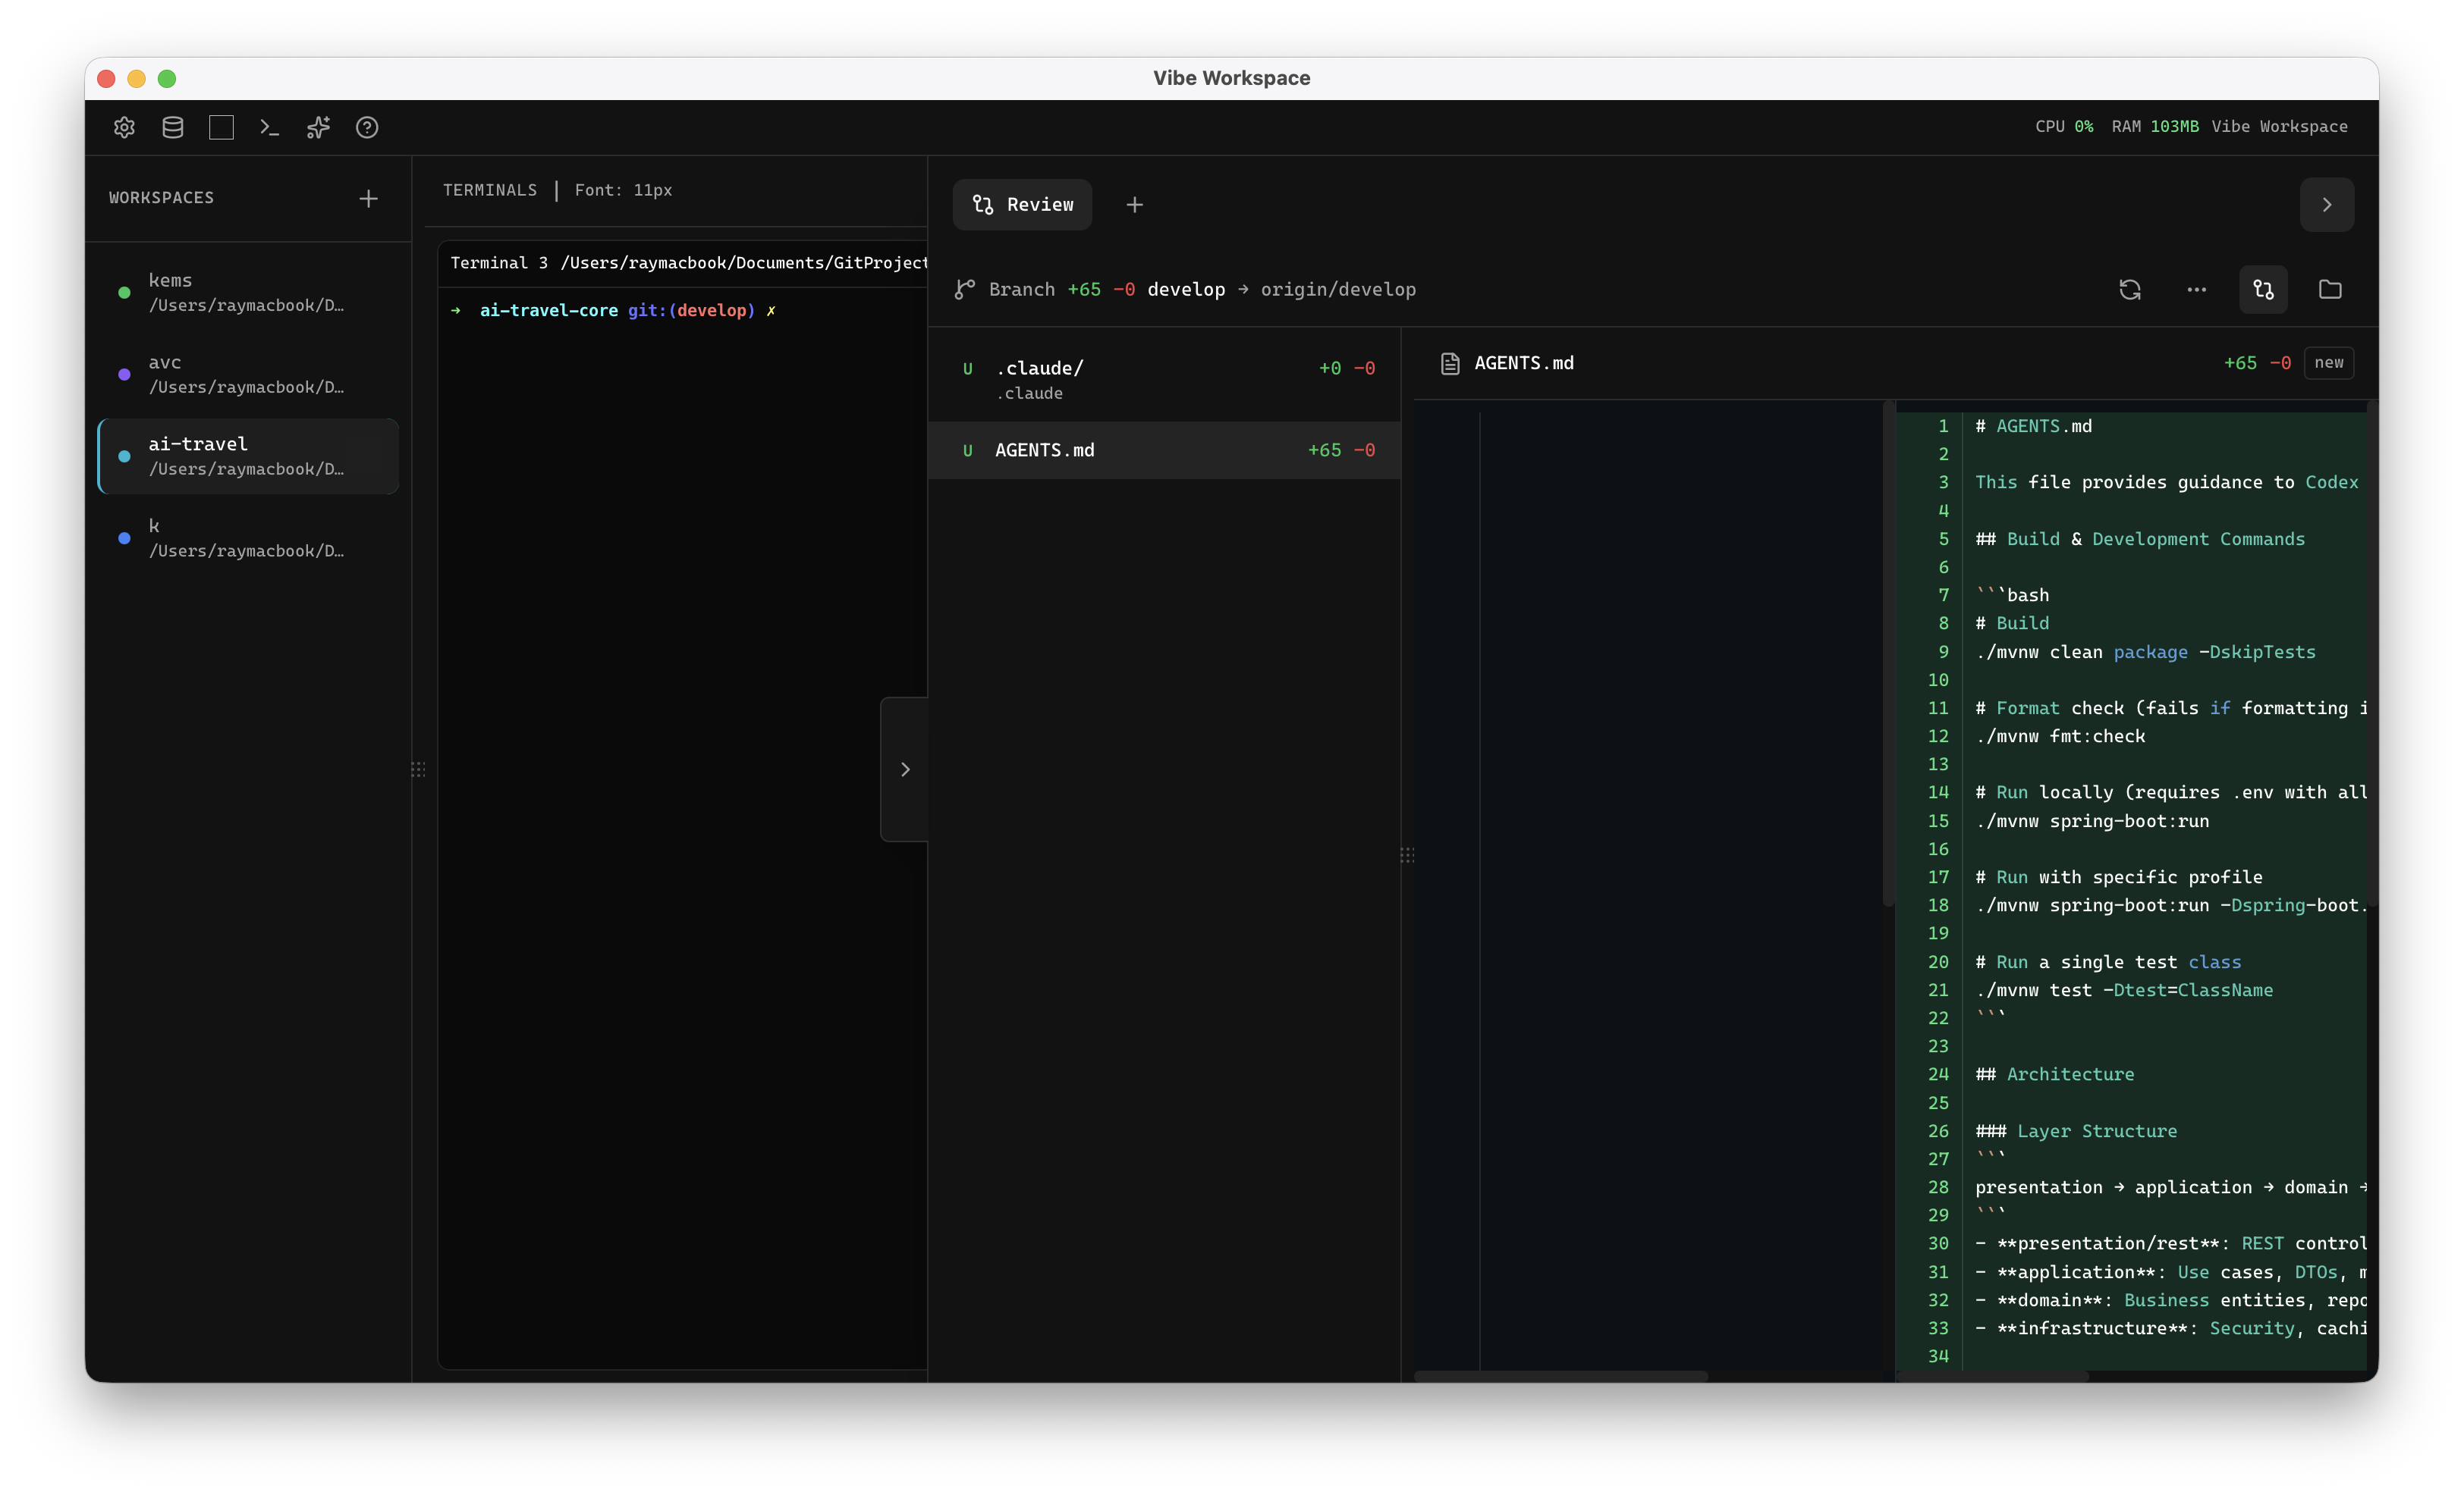This screenshot has height=1495, width=2464.
Task: Select the pull request diff view icon
Action: pyautogui.click(x=2263, y=289)
